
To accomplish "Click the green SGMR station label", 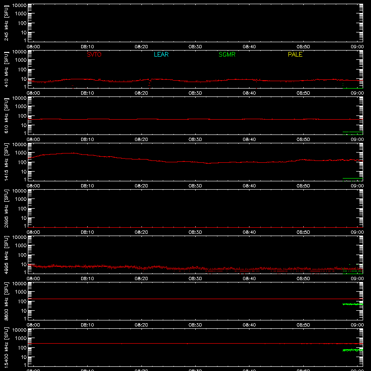I will point(227,54).
